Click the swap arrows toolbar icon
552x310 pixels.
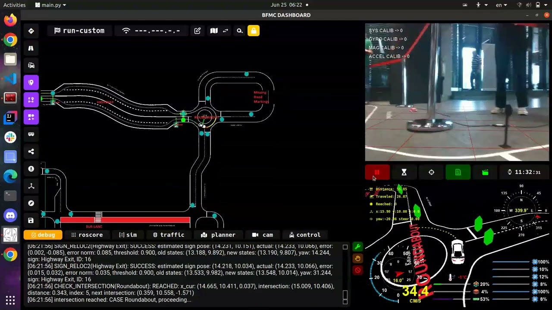[226, 31]
